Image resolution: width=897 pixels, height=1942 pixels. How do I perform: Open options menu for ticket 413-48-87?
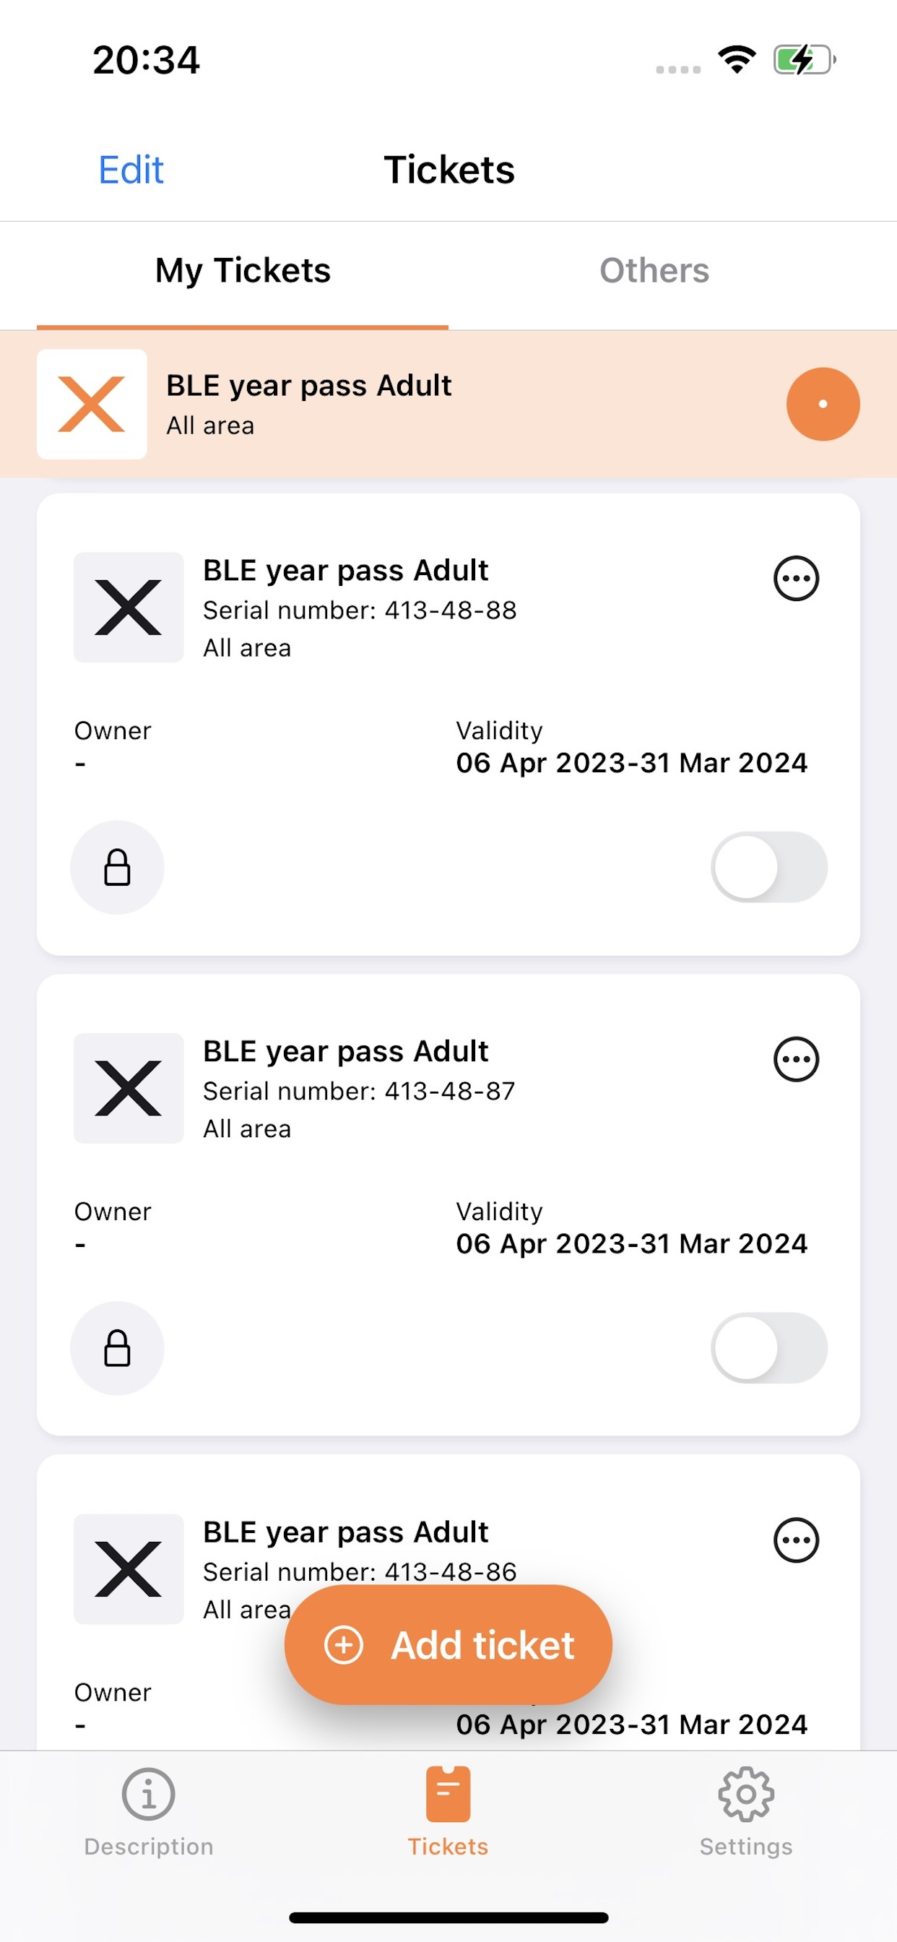pyautogui.click(x=796, y=1059)
